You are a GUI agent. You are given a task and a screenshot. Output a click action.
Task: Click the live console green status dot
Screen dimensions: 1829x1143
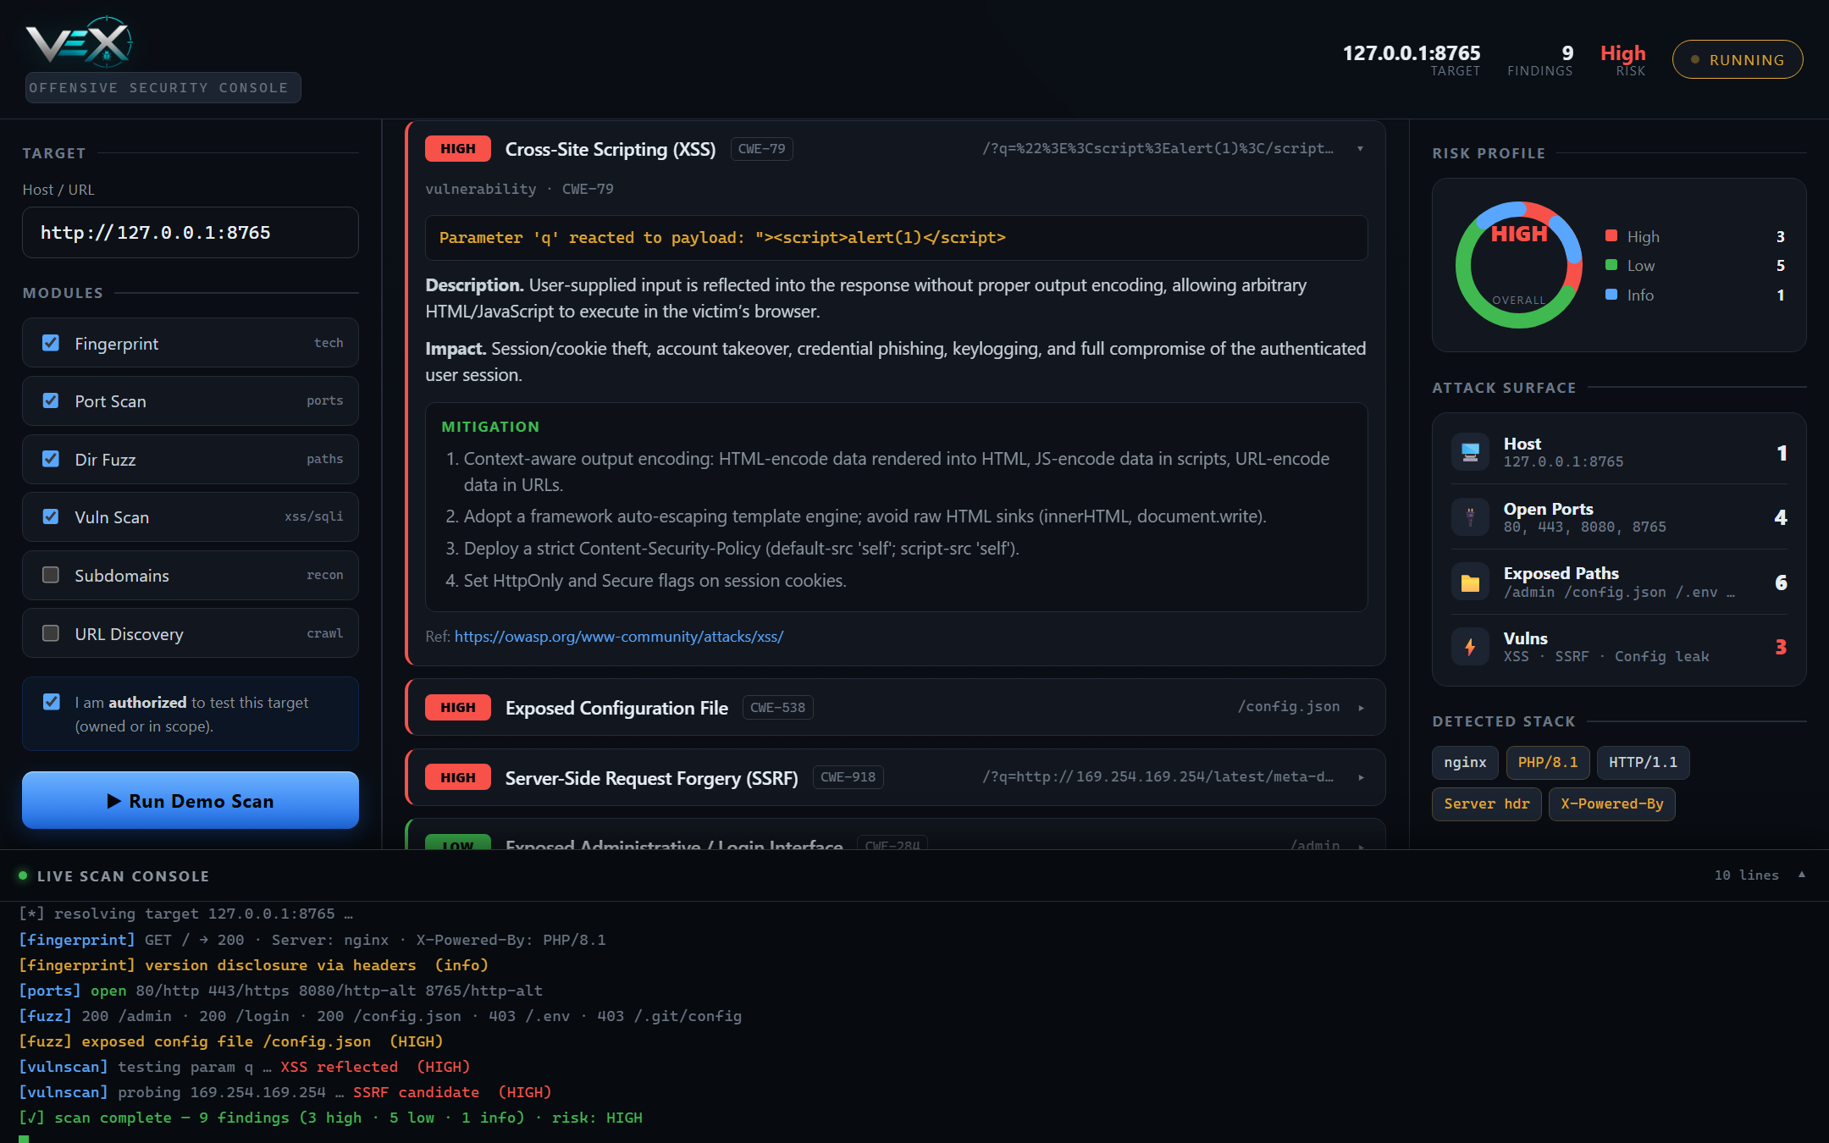click(x=23, y=875)
